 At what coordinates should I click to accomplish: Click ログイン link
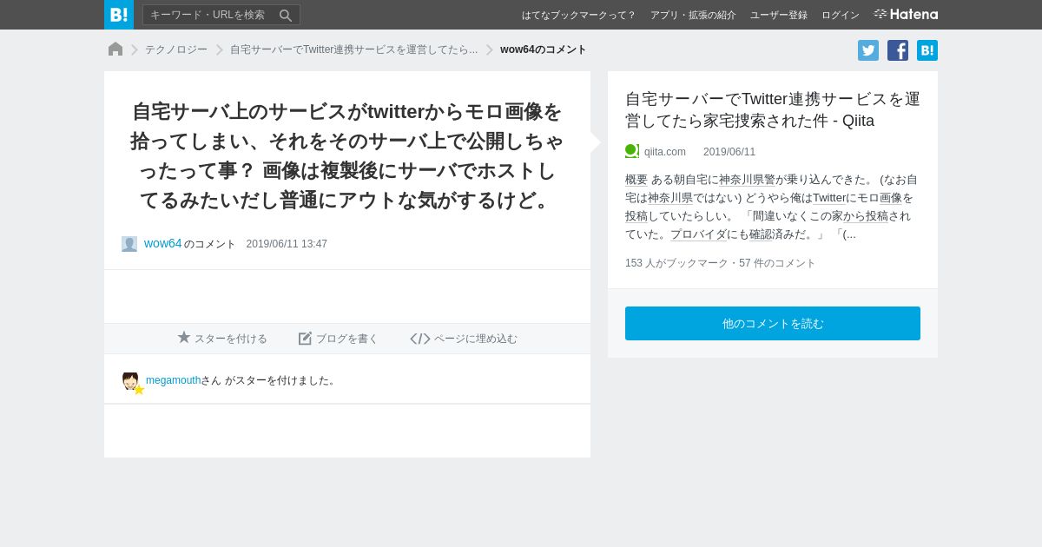click(x=841, y=15)
